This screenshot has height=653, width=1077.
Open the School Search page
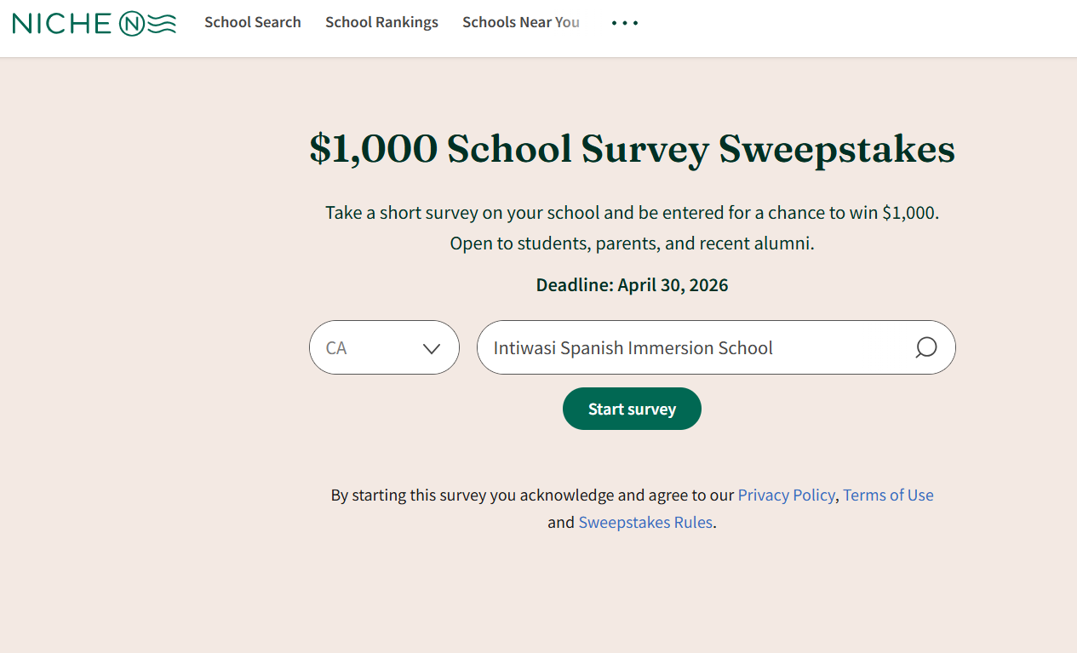(252, 22)
